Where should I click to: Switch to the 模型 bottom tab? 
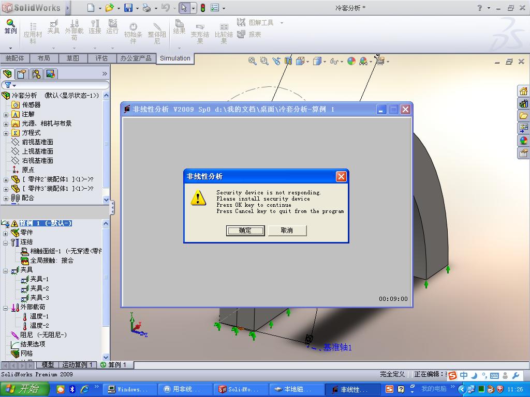pyautogui.click(x=48, y=365)
